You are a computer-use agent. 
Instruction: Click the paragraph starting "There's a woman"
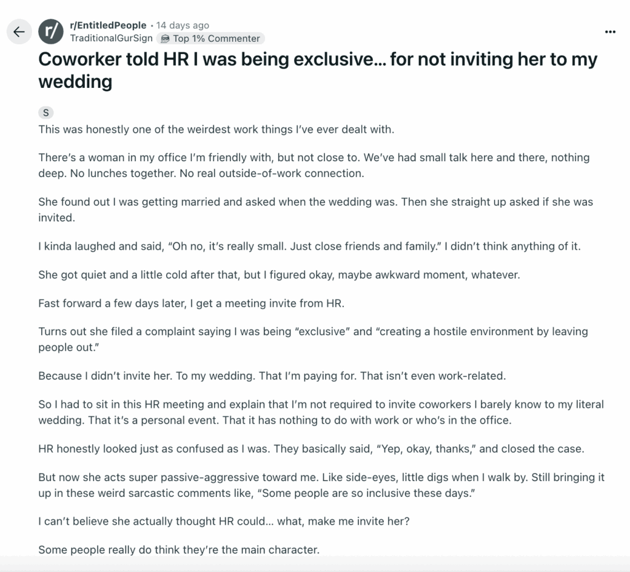coord(314,165)
